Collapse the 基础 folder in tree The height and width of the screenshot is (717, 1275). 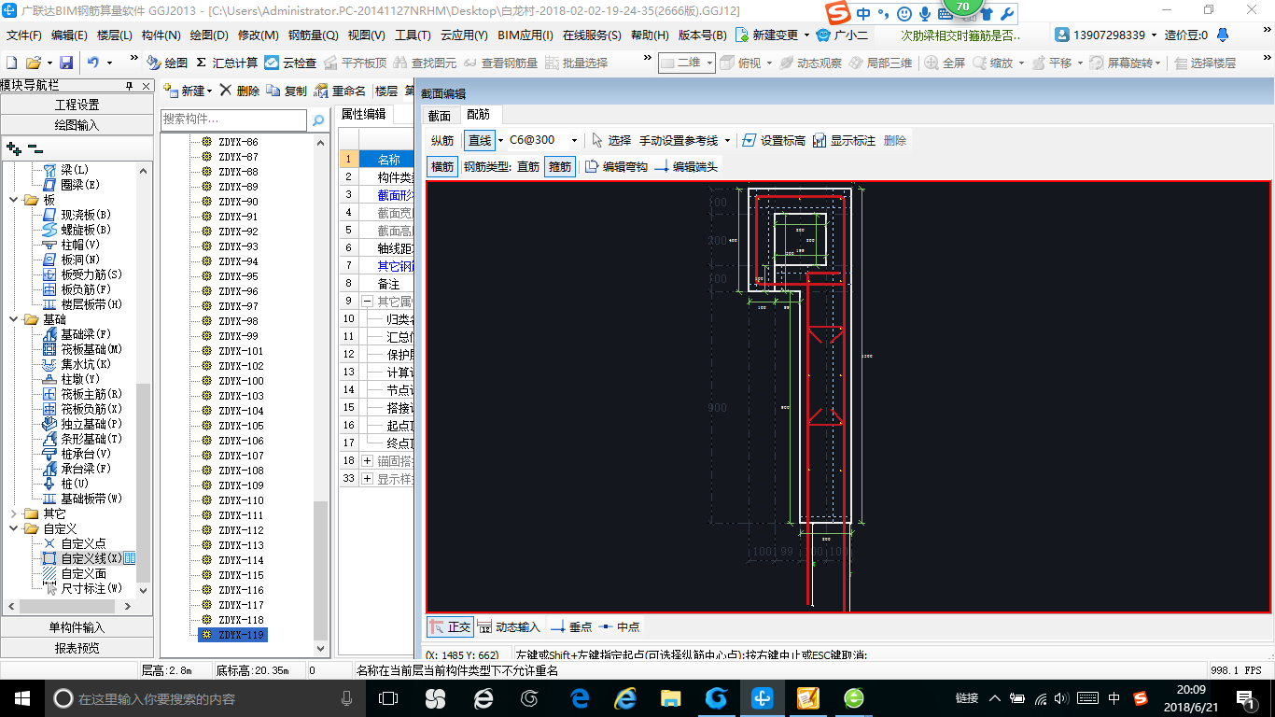13,319
